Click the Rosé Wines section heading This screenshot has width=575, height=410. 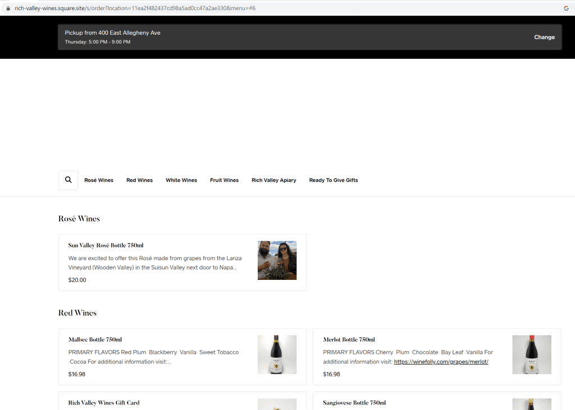click(79, 219)
